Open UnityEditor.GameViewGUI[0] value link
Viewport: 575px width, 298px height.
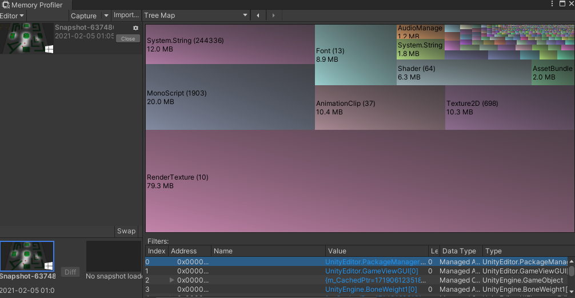pyautogui.click(x=372, y=271)
